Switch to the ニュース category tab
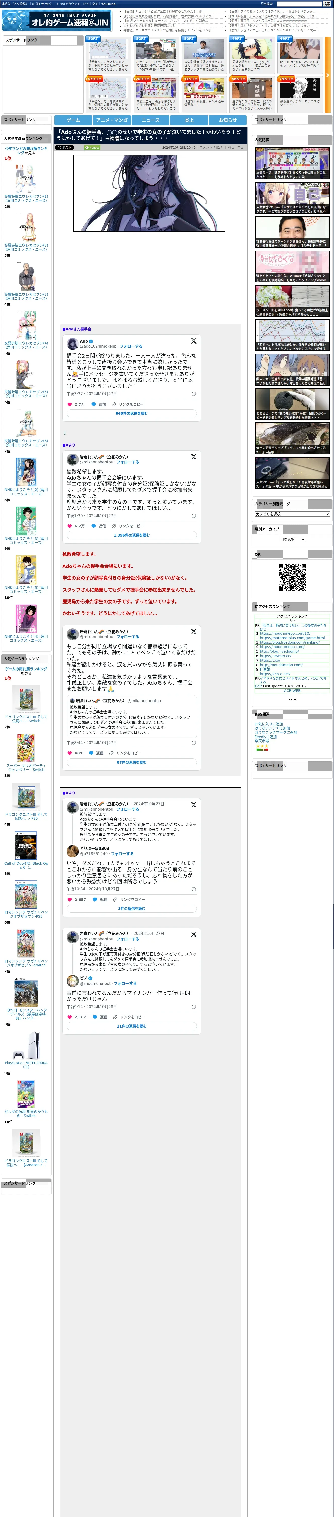 pos(150,120)
